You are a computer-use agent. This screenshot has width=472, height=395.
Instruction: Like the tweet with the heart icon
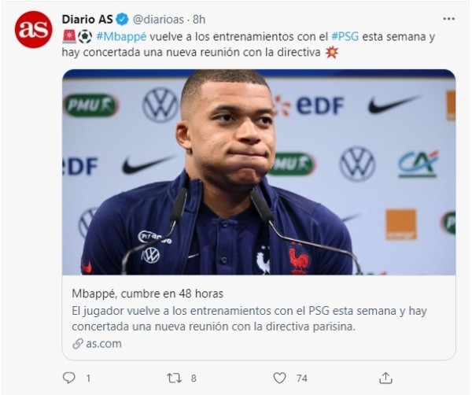tap(279, 378)
